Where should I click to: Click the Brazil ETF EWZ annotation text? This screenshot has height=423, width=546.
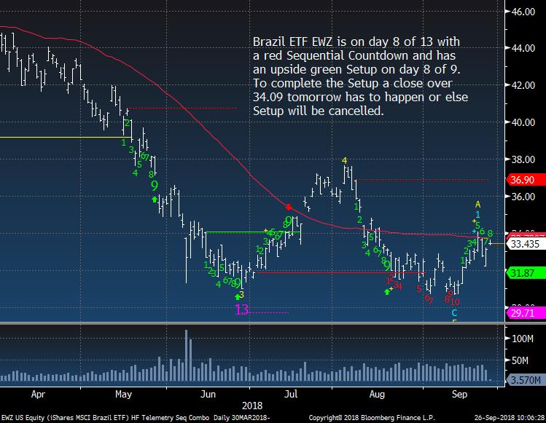tap(360, 76)
